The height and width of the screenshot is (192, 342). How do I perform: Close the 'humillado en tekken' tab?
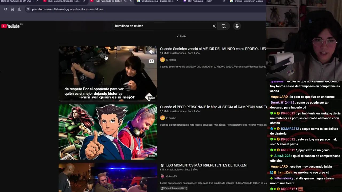tap(131, 1)
